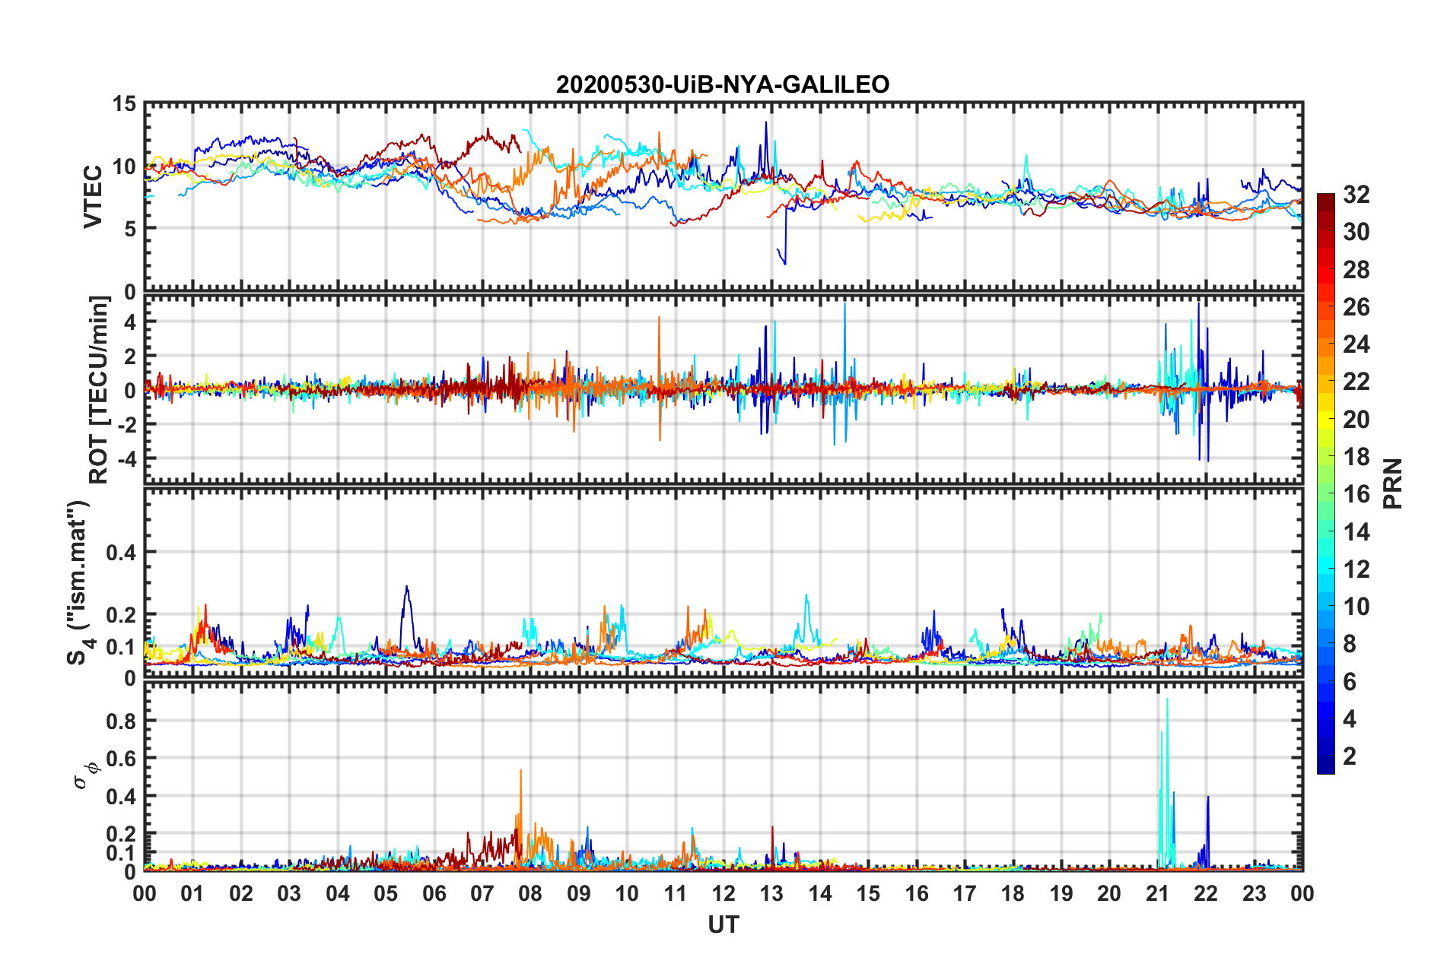Click ROT y-tick value -4

(126, 459)
